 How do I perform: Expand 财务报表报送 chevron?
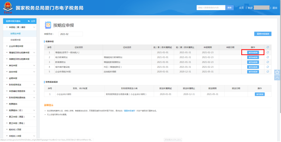point(34,85)
